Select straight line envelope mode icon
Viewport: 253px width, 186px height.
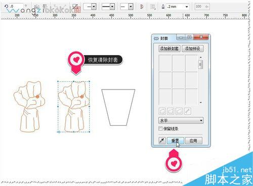pos(162,111)
